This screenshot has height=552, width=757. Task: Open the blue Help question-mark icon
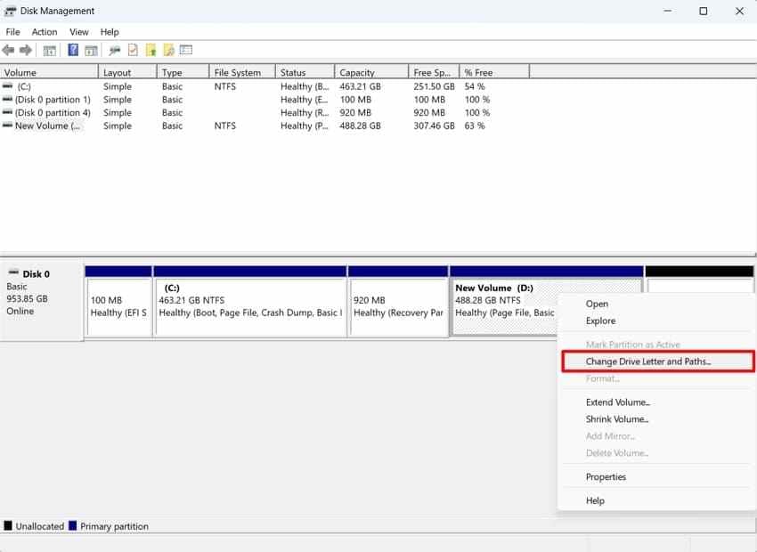(x=73, y=50)
